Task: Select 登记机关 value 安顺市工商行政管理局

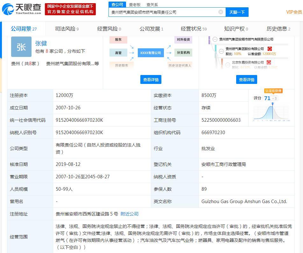Action: [223, 164]
